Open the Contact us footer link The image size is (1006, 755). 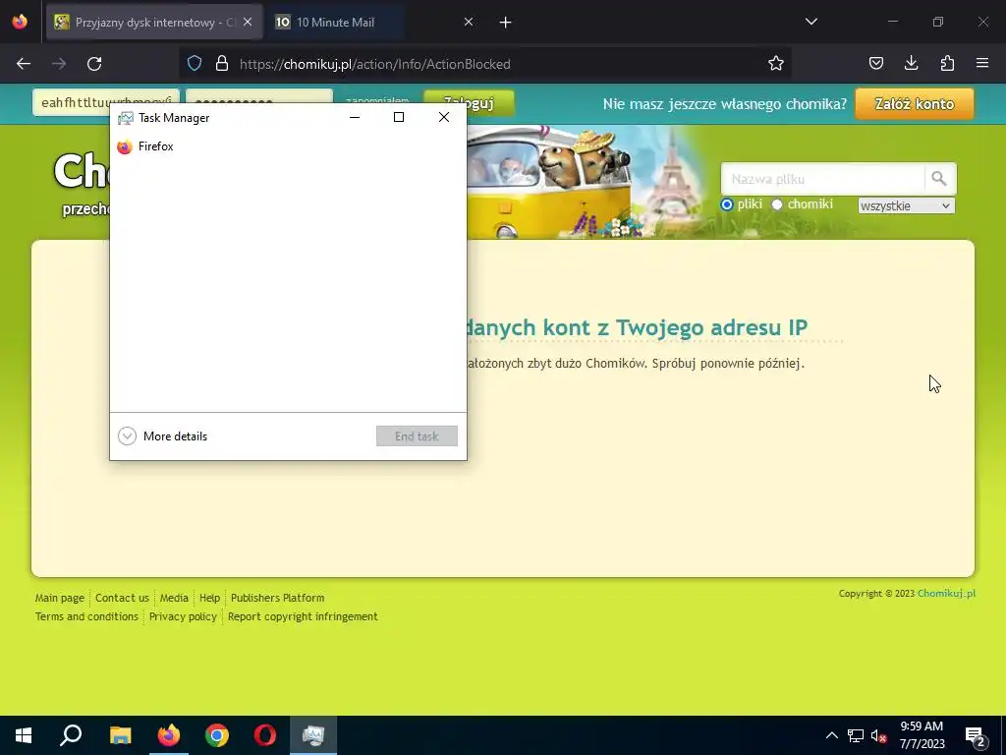click(122, 598)
